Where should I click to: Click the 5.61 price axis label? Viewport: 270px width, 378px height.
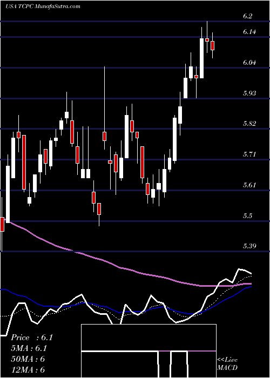point(249,185)
